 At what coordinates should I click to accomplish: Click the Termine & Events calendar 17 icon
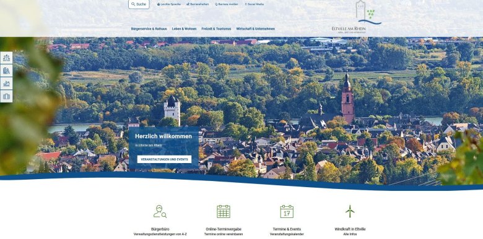click(287, 211)
